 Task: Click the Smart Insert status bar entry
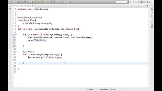pos(104,89)
